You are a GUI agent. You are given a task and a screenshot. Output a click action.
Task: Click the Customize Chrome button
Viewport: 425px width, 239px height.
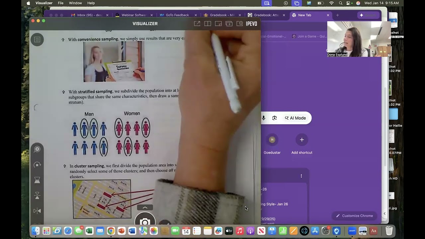coord(354,216)
